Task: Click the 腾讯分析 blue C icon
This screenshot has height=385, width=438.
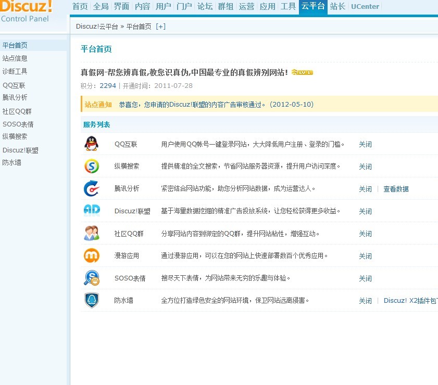Action: [92, 188]
